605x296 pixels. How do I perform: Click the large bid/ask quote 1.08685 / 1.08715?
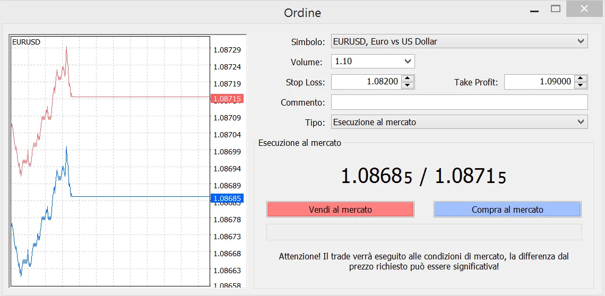point(423,177)
